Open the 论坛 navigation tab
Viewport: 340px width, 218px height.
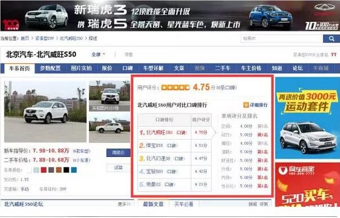[297, 68]
